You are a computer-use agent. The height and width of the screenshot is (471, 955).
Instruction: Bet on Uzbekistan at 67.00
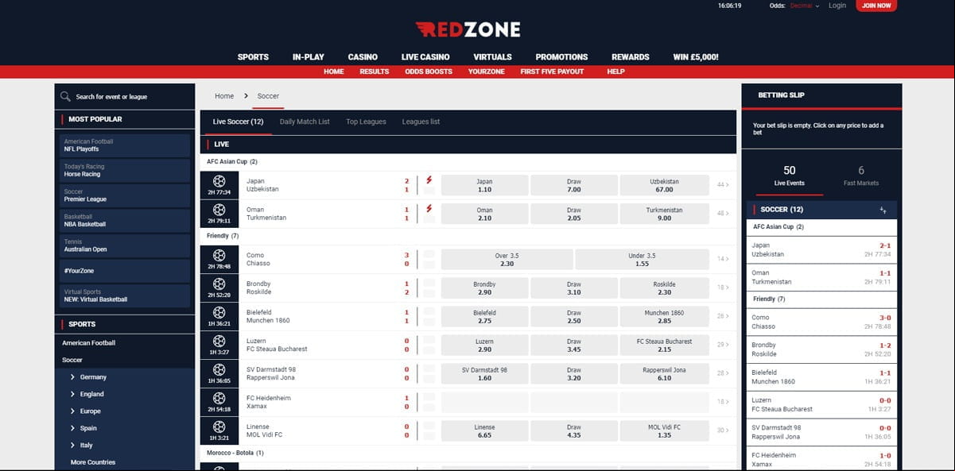664,185
